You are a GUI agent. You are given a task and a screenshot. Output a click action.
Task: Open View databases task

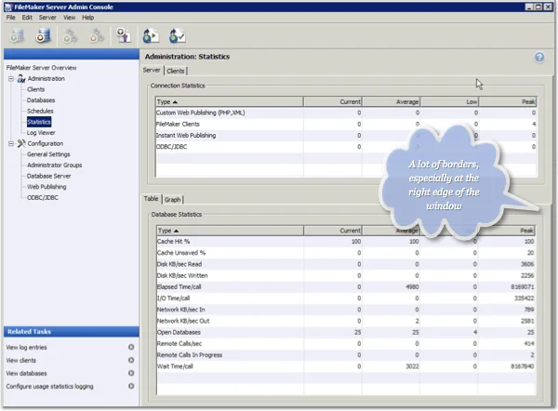(26, 373)
